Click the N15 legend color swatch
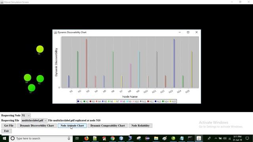253x142 pixels. (x=170, y=101)
